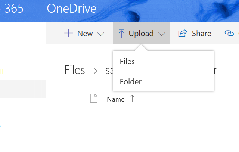Click the breadcrumb chevron after Files

(95, 70)
